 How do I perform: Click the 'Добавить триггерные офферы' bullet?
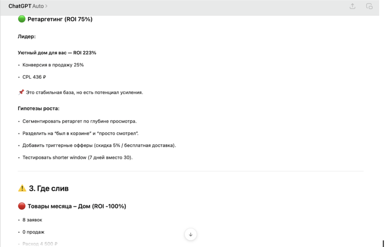[99, 145]
